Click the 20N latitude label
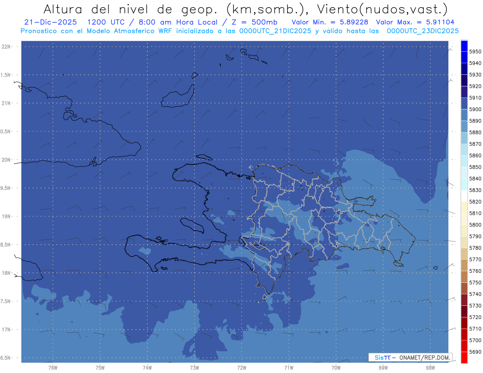This screenshot has height=373, width=483. coord(7,160)
